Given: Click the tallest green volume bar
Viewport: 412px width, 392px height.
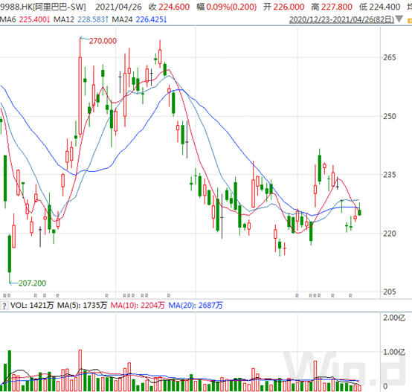Looking at the screenshot, I should [x=10, y=370].
